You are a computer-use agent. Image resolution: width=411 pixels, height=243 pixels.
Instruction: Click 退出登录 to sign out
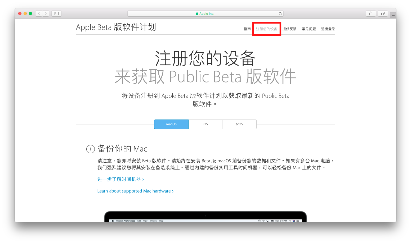tap(328, 29)
